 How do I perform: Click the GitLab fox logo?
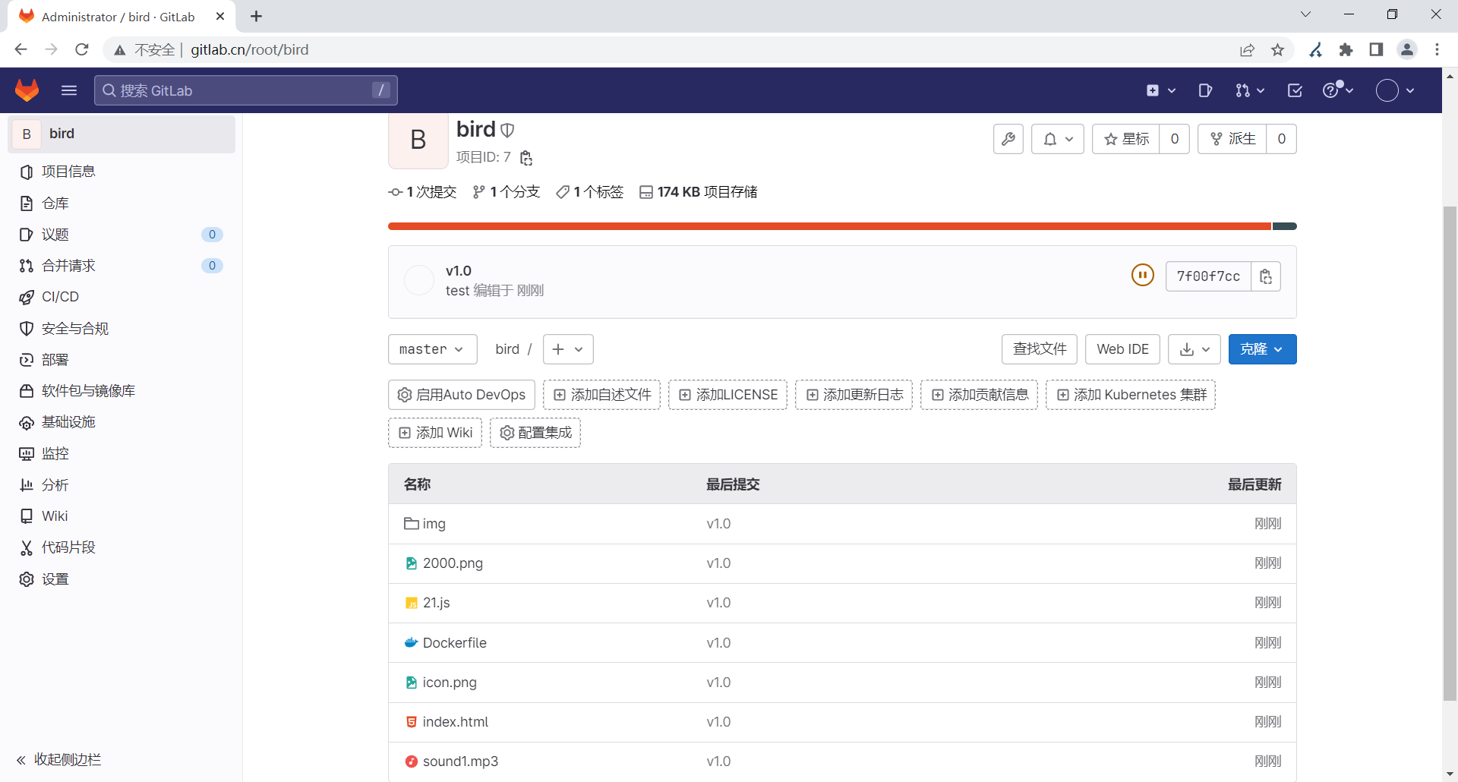pyautogui.click(x=27, y=90)
